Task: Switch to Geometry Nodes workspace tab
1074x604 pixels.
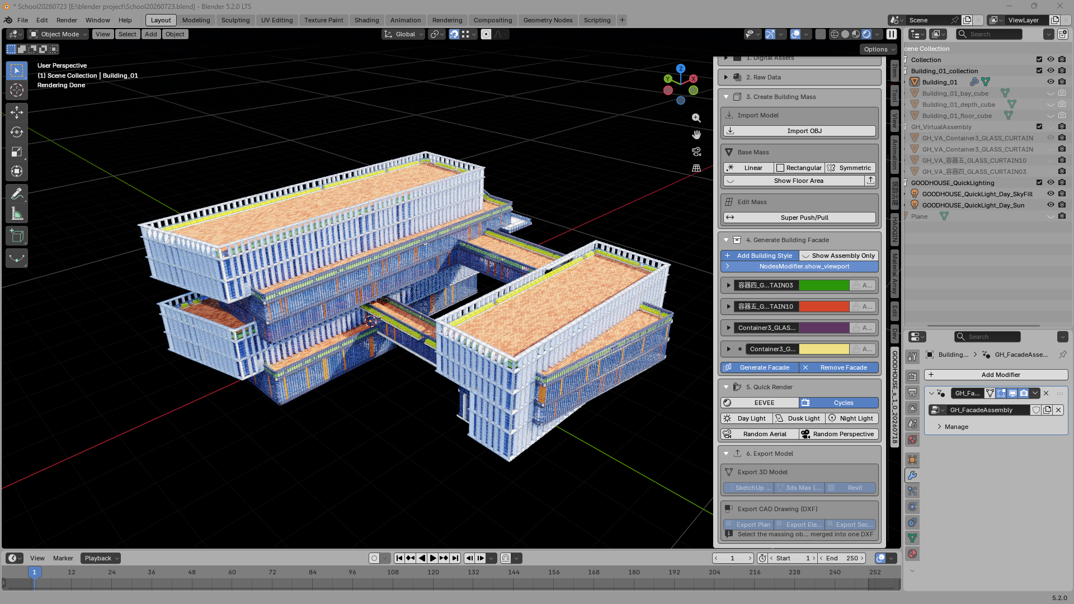Action: click(548, 20)
